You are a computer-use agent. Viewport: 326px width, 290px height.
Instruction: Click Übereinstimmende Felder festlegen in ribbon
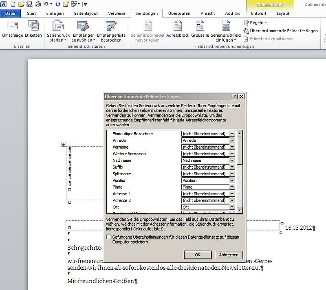click(x=280, y=31)
